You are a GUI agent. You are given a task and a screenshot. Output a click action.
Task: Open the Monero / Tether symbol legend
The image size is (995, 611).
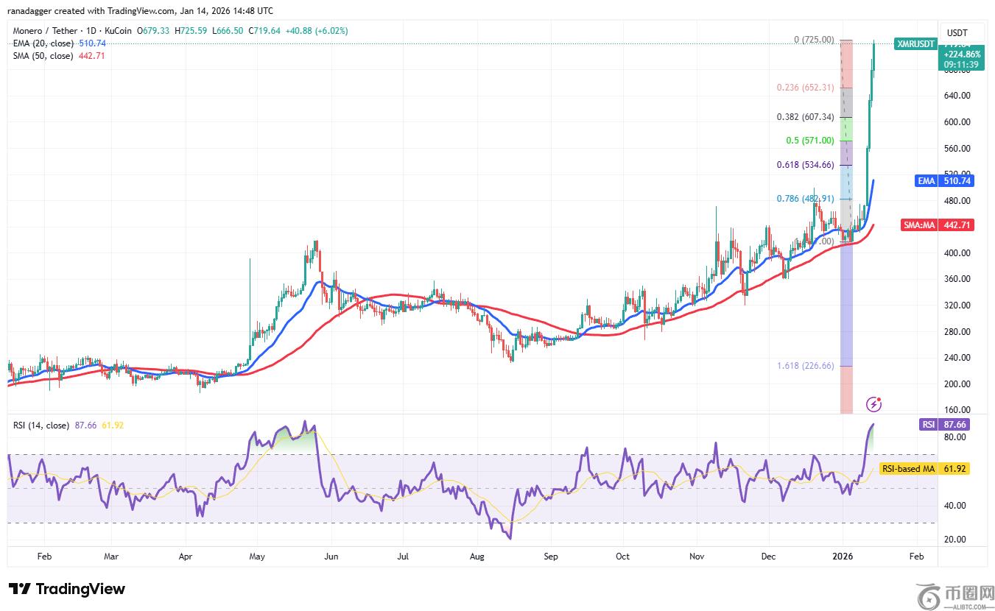click(72, 31)
